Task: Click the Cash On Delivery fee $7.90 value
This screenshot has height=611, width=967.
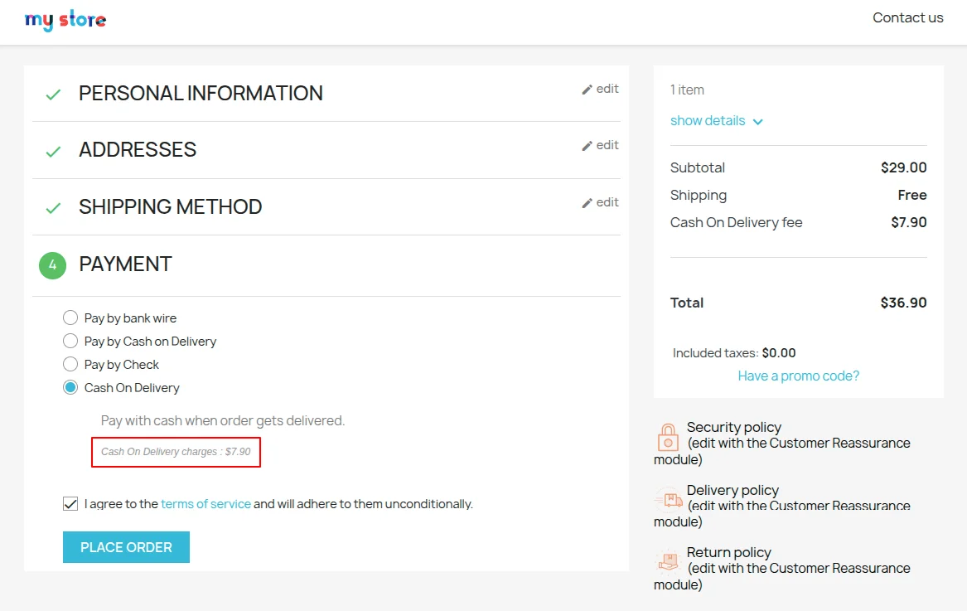Action: 908,222
